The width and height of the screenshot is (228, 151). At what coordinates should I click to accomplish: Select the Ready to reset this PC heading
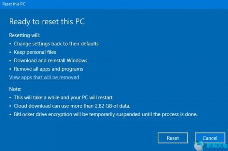point(47,22)
